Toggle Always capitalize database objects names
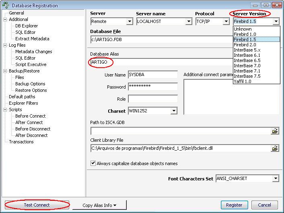Viewport: 284px width, 213px height. 93,163
